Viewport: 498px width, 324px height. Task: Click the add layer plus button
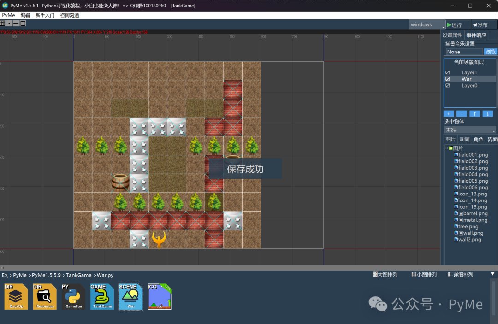point(449,113)
